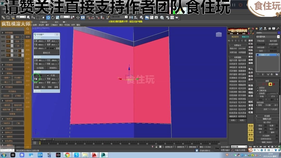Click the Align tool icon

(136, 17)
